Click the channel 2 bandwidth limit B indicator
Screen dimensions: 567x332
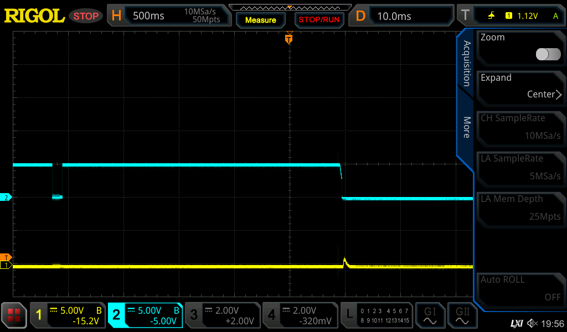point(177,310)
